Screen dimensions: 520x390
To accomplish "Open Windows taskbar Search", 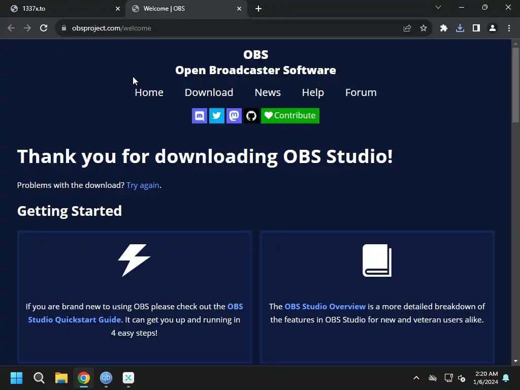I will 39,378.
